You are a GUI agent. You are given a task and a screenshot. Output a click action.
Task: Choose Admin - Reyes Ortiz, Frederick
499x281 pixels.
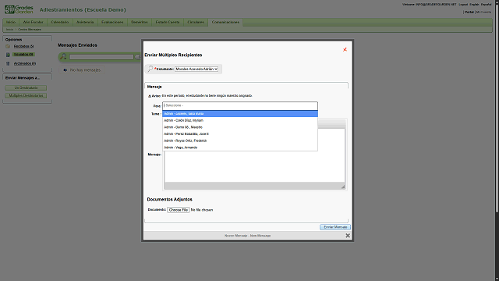[x=240, y=140]
